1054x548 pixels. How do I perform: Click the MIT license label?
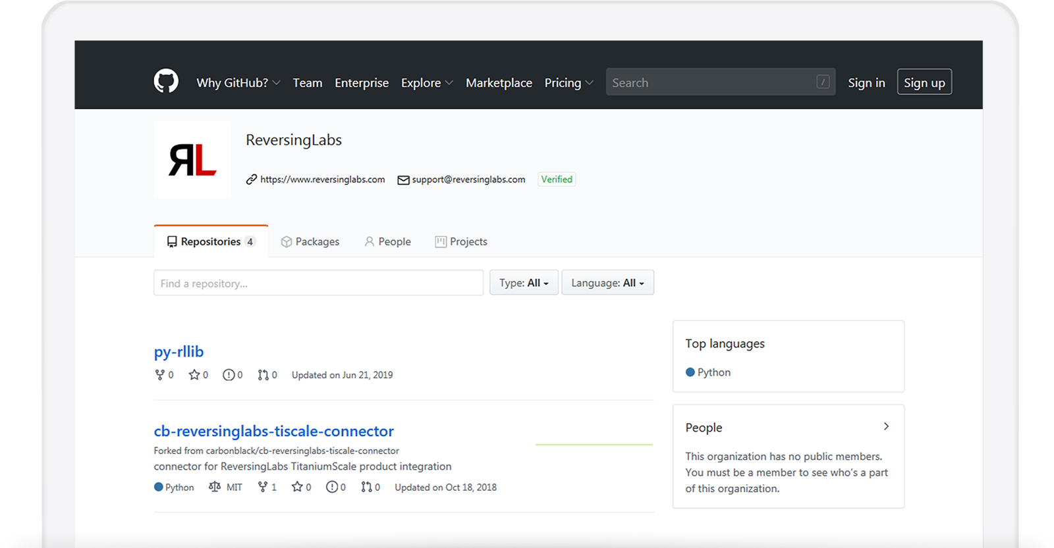pyautogui.click(x=234, y=487)
